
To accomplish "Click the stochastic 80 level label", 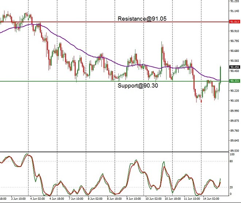I will point(231,161).
